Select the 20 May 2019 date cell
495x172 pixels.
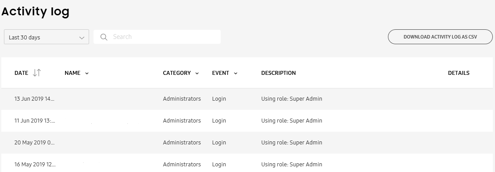click(x=34, y=143)
